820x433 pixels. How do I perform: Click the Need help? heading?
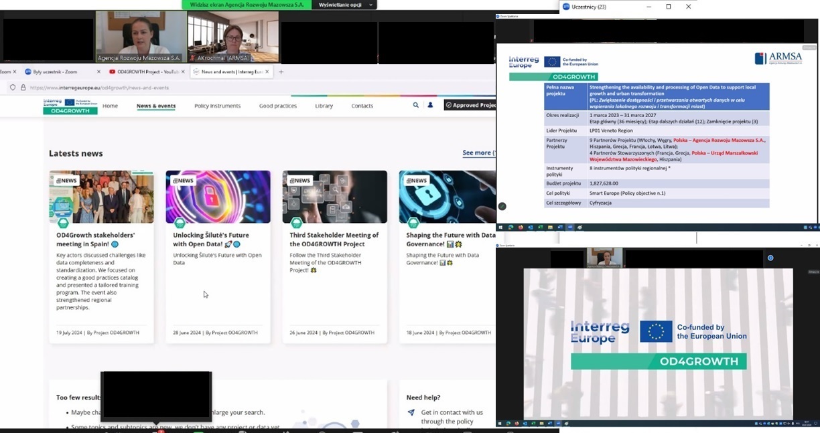point(423,398)
